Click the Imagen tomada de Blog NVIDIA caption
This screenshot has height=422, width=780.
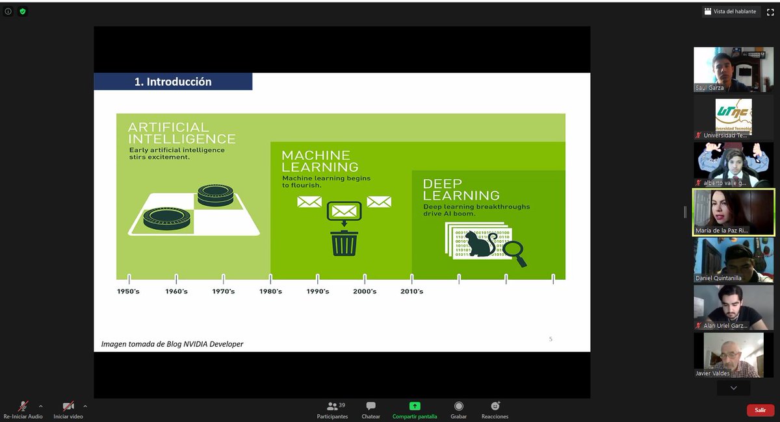(172, 343)
